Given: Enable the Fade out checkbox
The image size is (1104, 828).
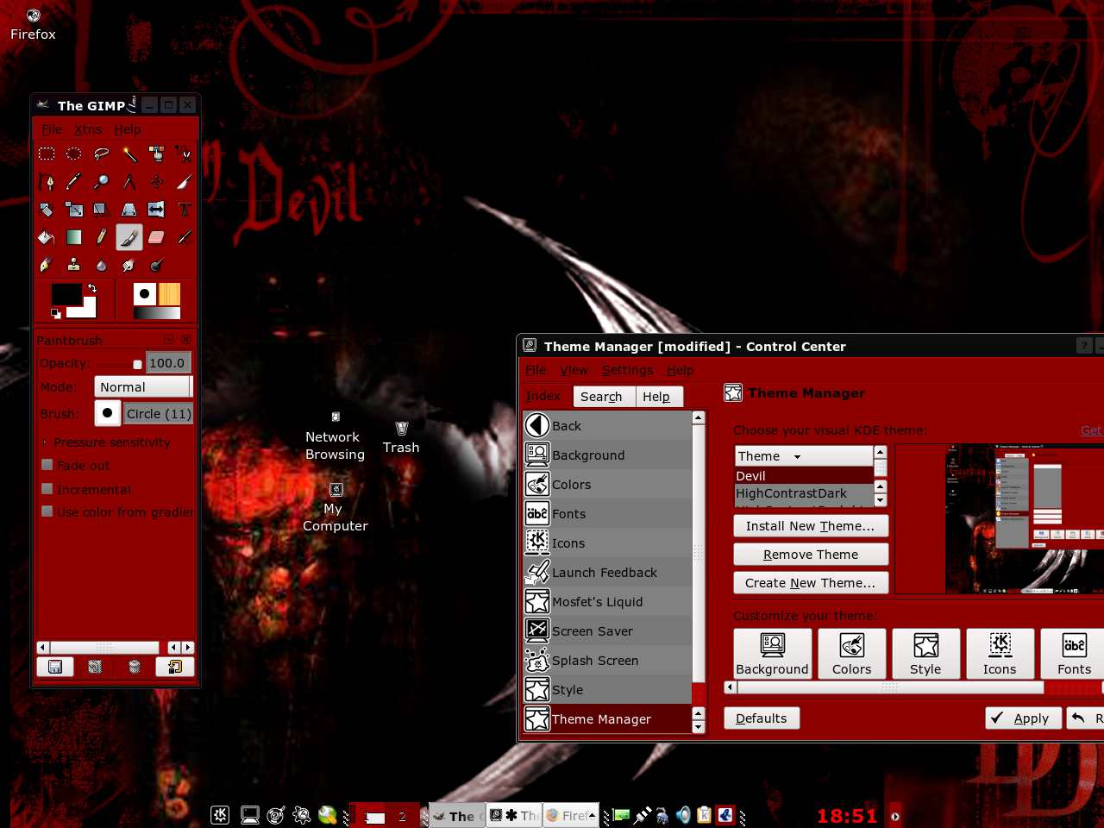Looking at the screenshot, I should [x=47, y=465].
